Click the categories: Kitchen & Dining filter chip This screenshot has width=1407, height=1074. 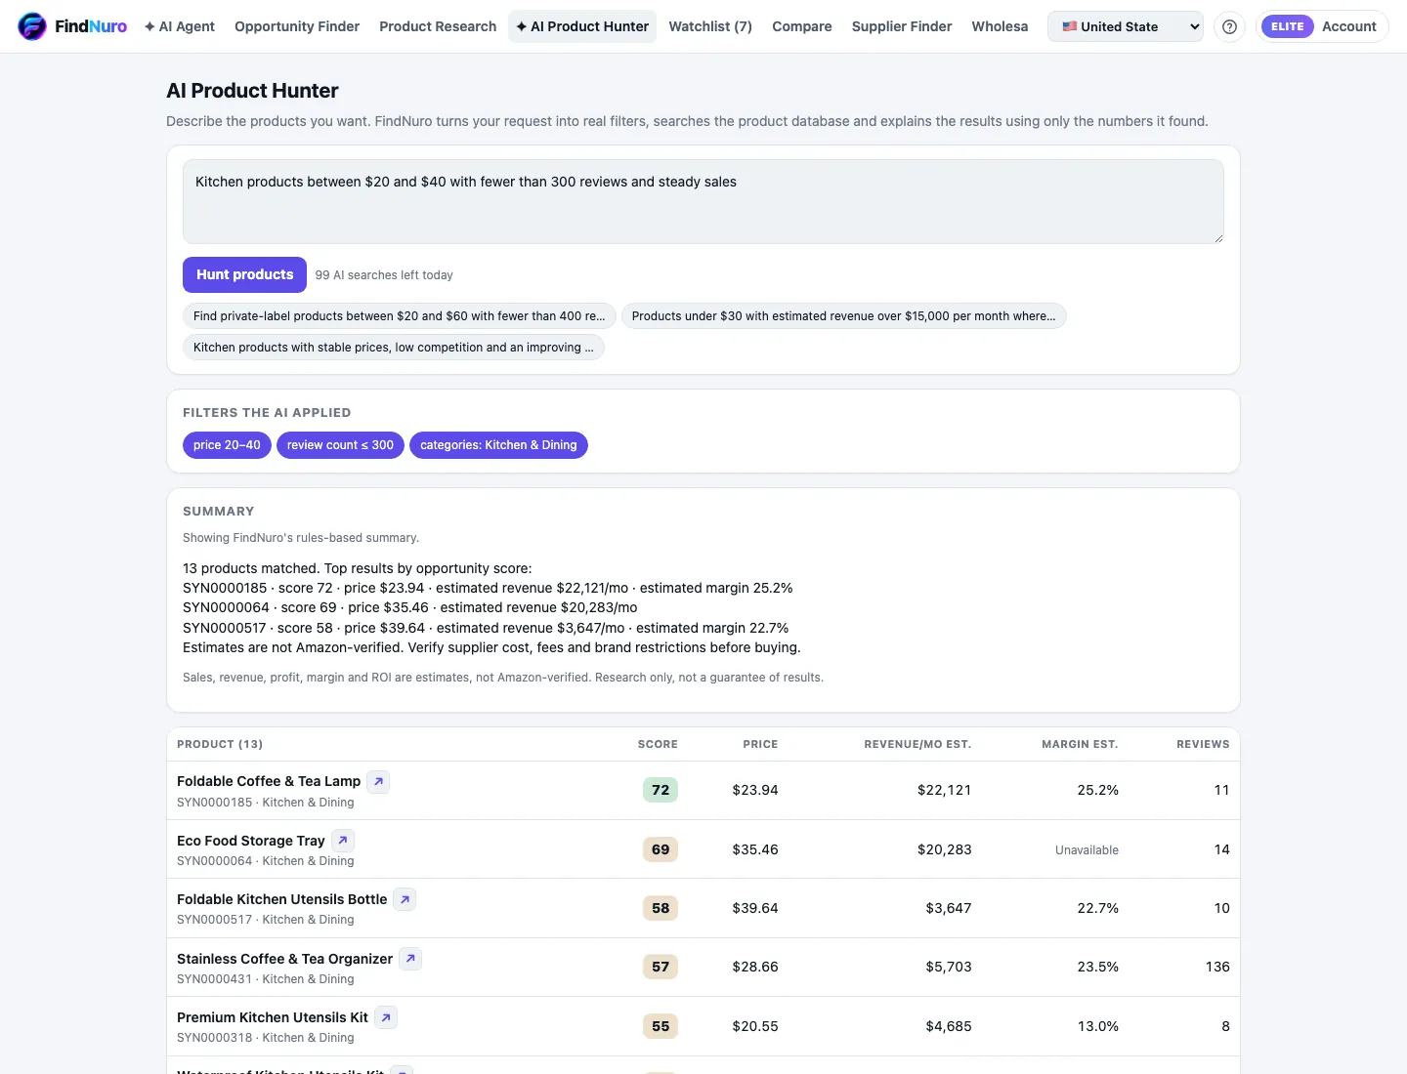pyautogui.click(x=498, y=445)
